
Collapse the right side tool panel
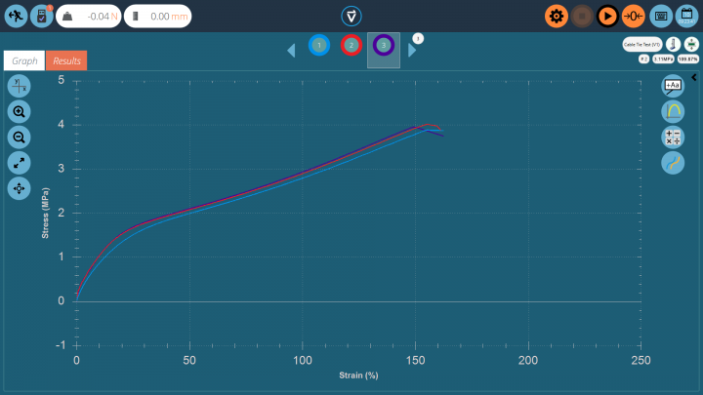[x=693, y=77]
